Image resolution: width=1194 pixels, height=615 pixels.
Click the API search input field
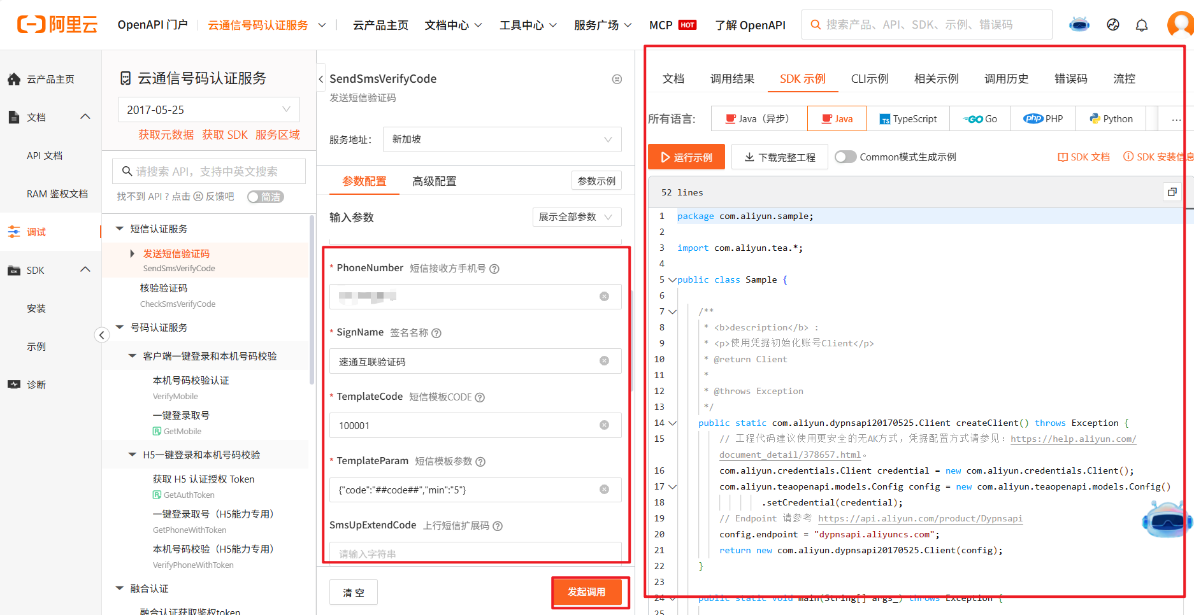(209, 171)
